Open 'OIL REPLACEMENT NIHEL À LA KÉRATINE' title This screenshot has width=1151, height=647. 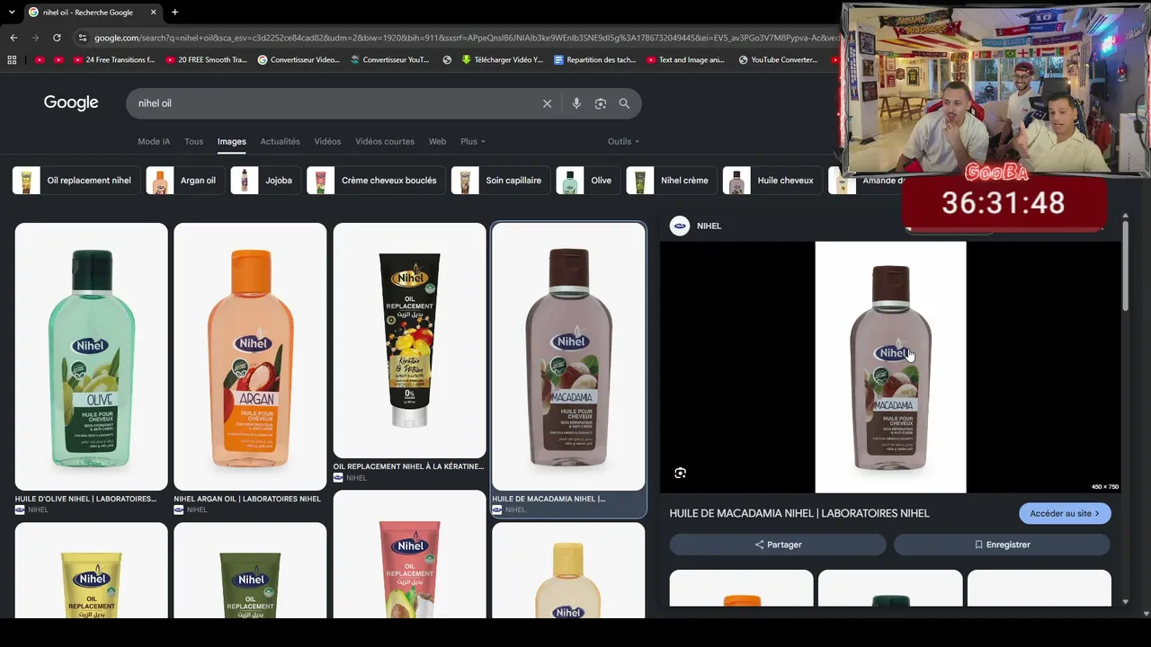tap(408, 466)
